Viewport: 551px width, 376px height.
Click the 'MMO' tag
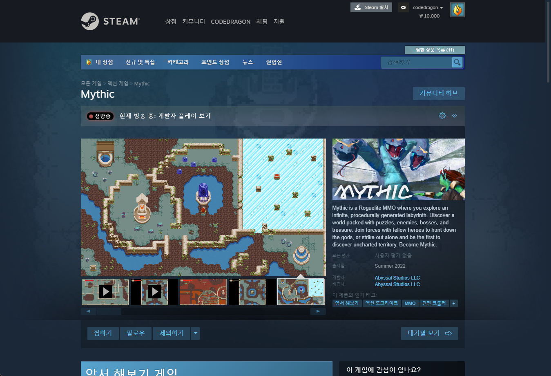pyautogui.click(x=410, y=303)
